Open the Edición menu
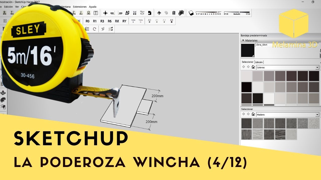321x180 pixels. pyautogui.click(x=9, y=7)
